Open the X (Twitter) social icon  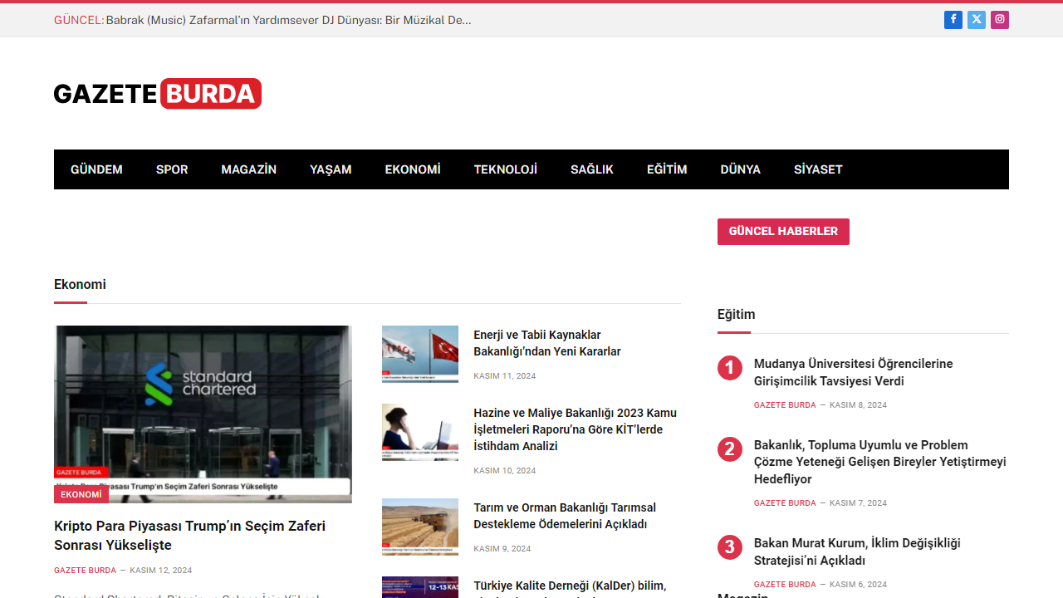(x=977, y=20)
